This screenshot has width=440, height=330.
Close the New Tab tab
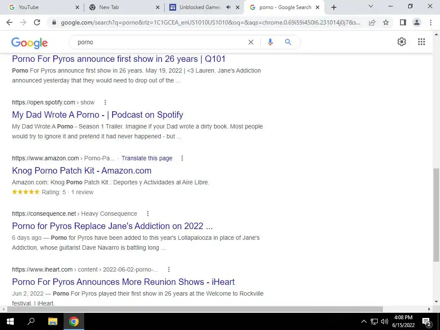(158, 8)
